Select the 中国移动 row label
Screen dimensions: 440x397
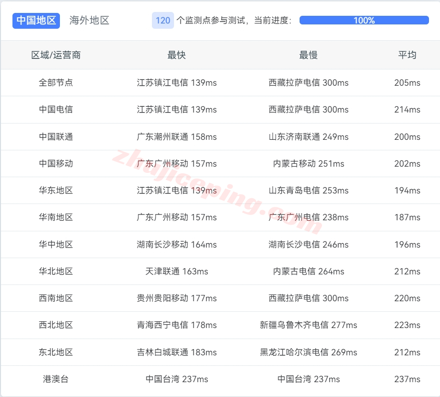[56, 163]
